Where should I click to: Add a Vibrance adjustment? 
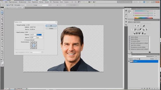[x=133, y=29]
